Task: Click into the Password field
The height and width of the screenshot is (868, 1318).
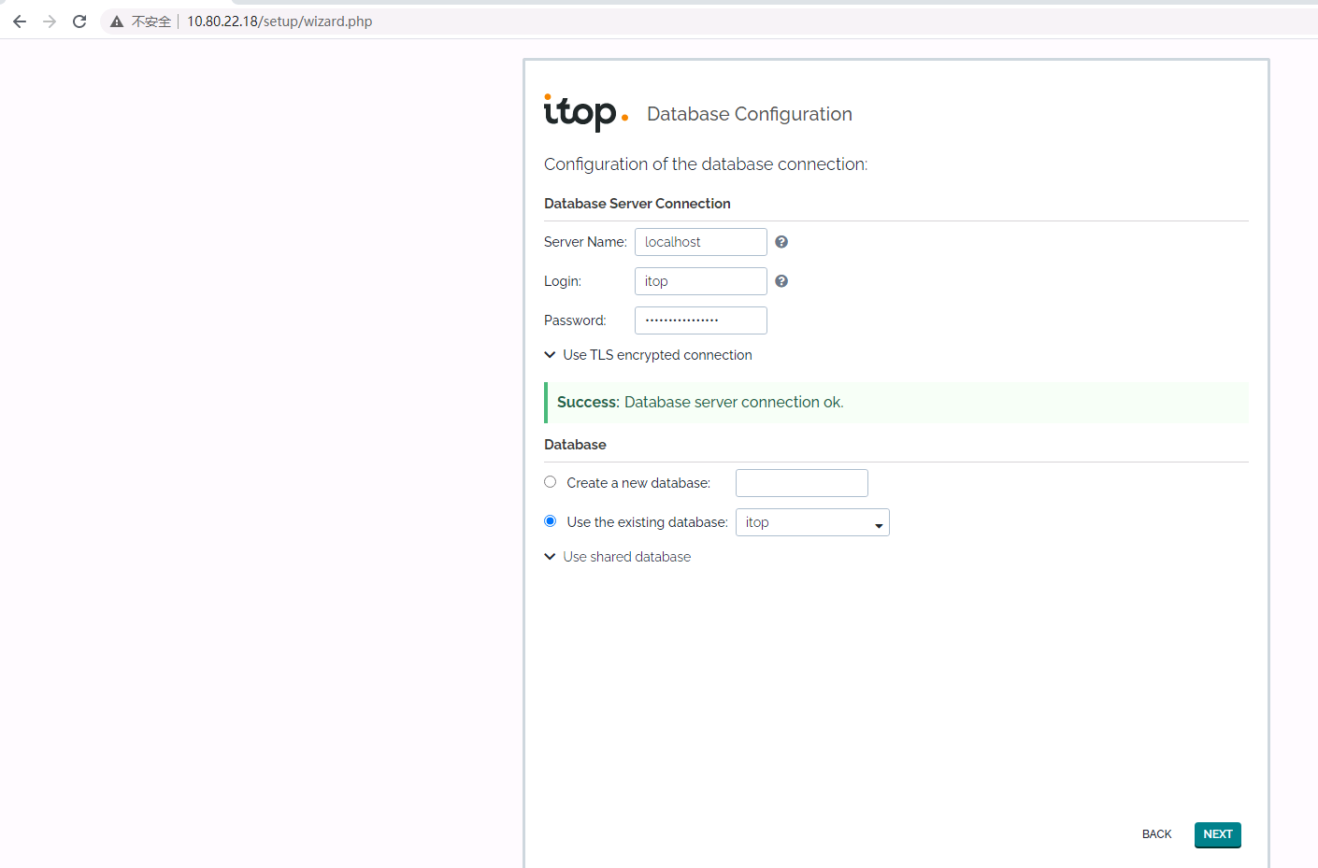Action: pos(700,320)
